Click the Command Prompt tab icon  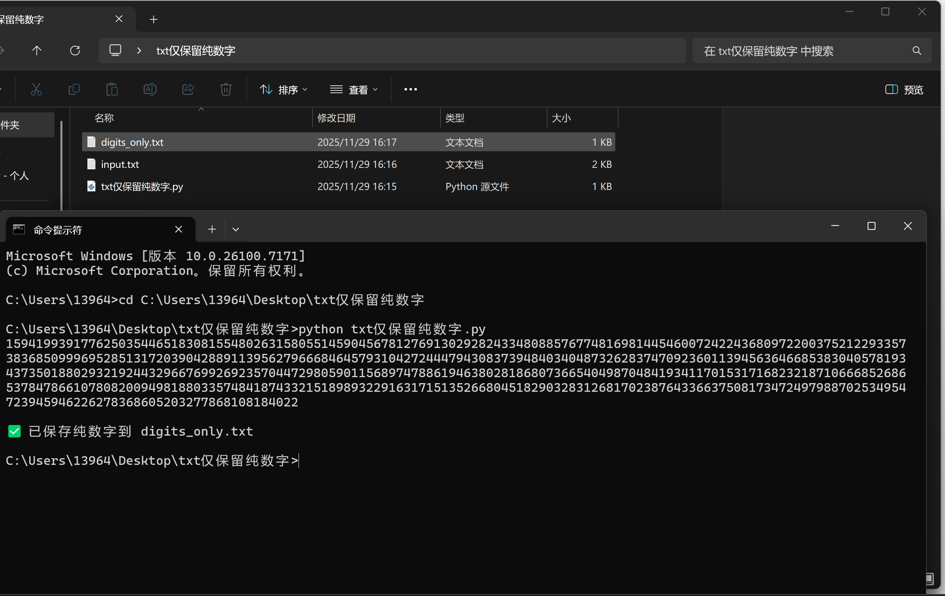pos(19,229)
